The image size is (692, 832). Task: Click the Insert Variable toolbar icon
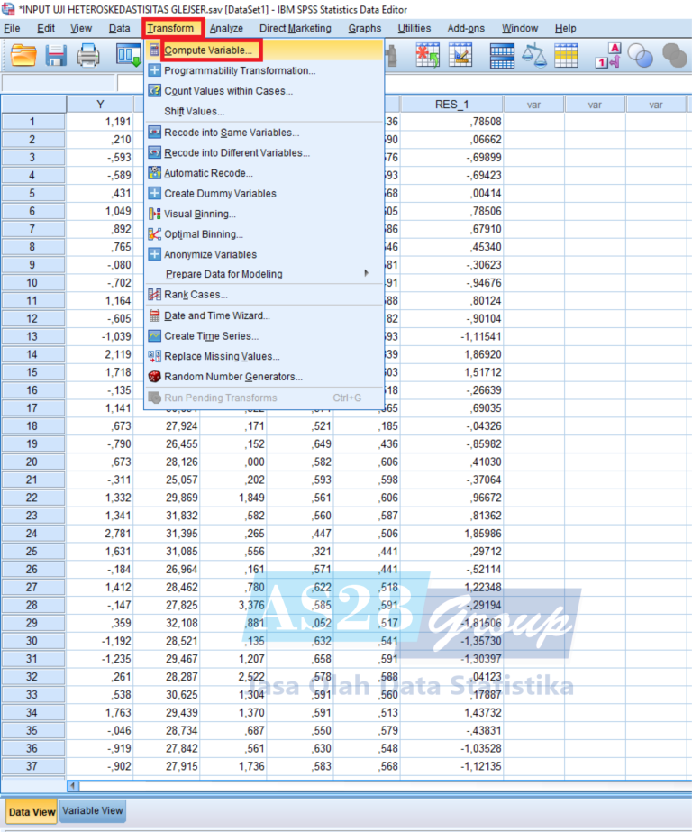[x=461, y=57]
